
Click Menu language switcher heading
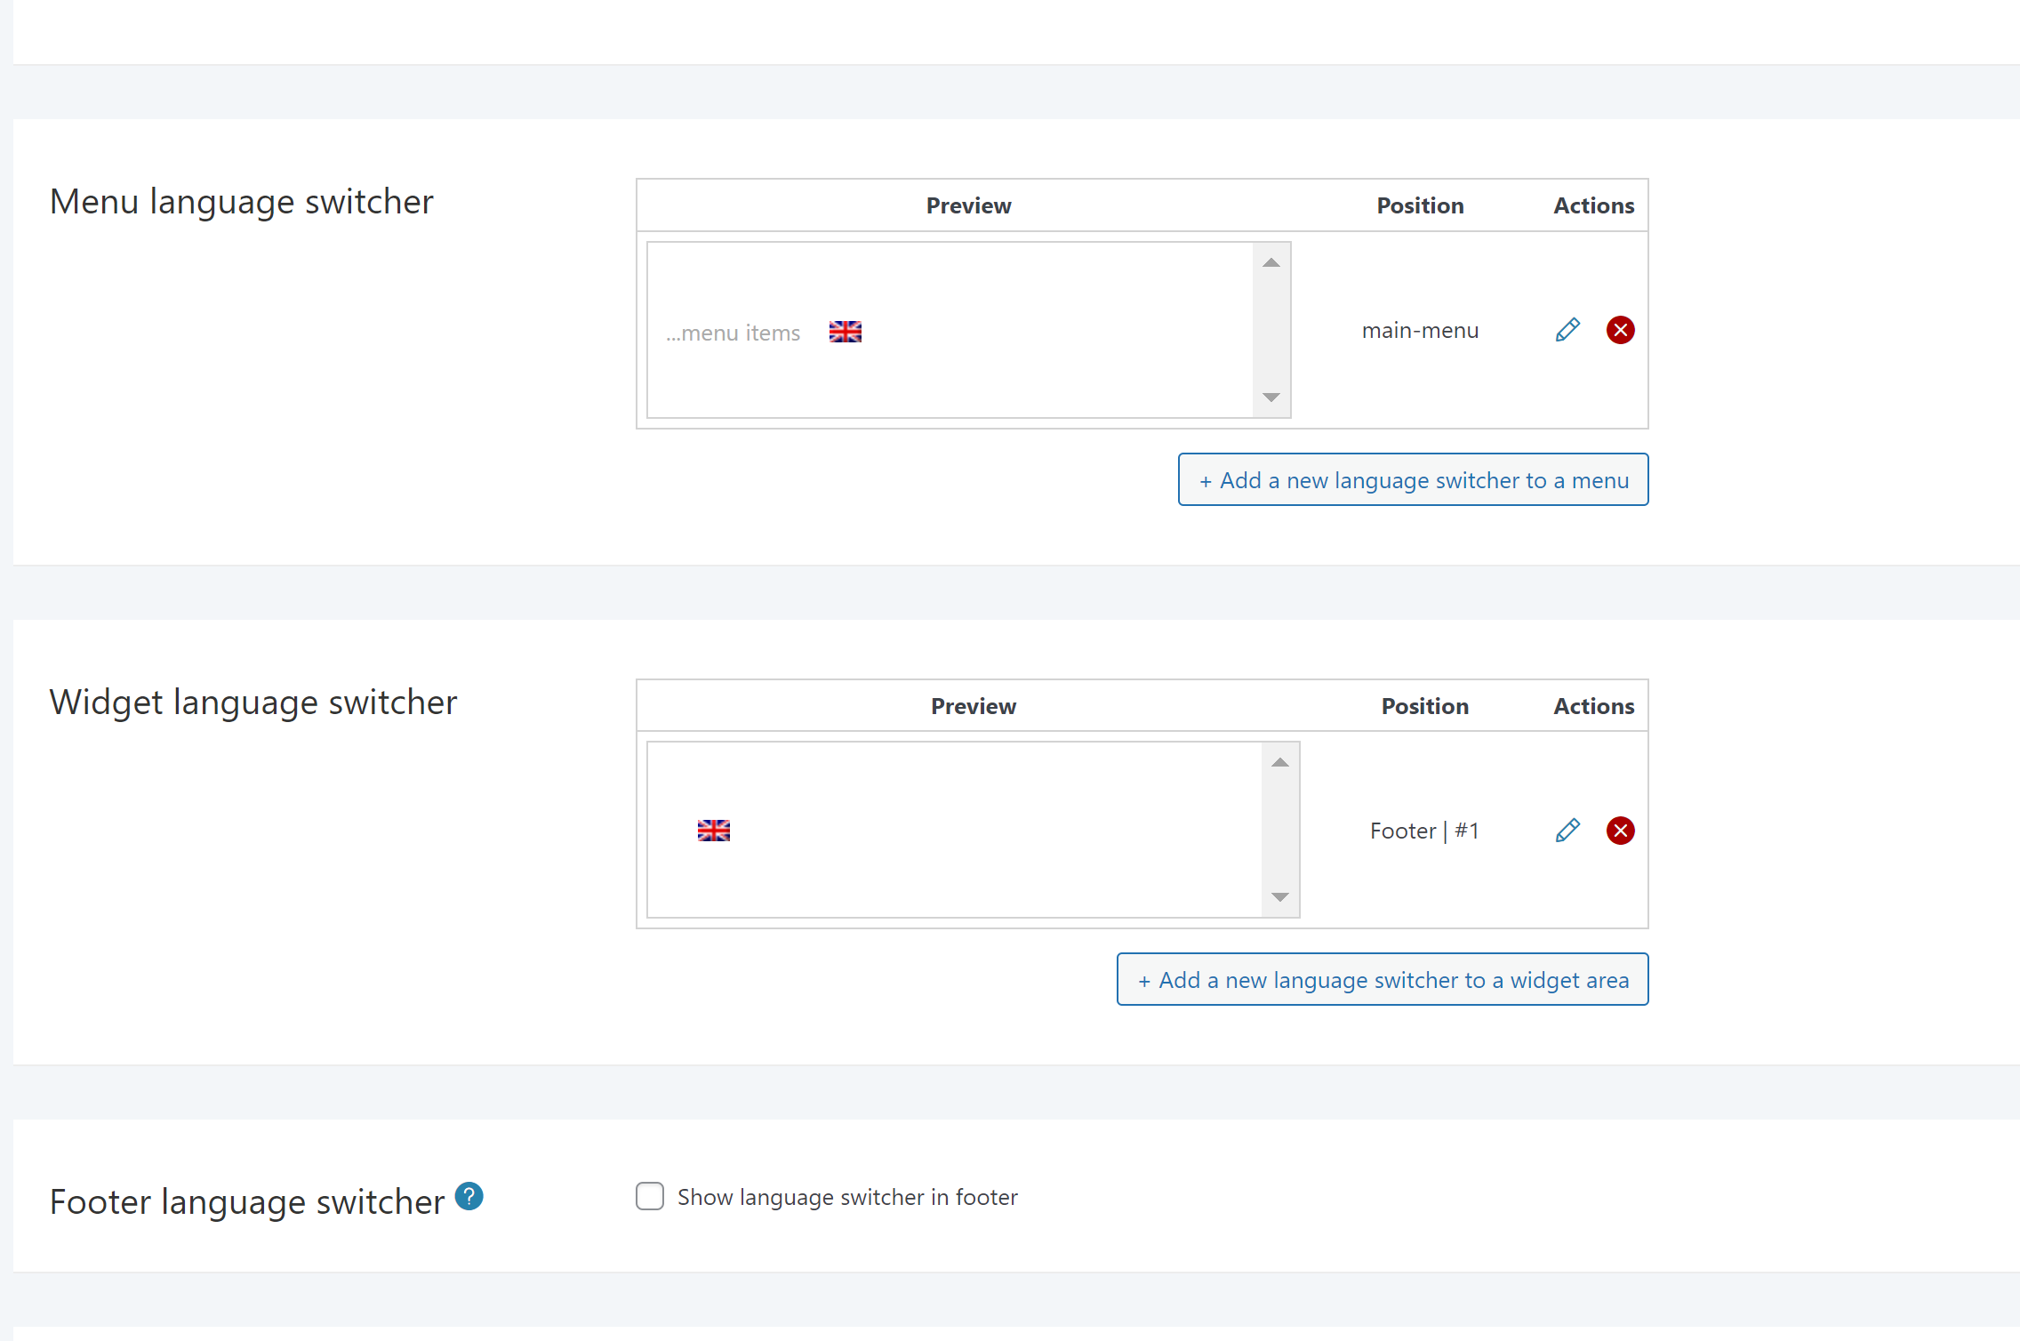241,202
